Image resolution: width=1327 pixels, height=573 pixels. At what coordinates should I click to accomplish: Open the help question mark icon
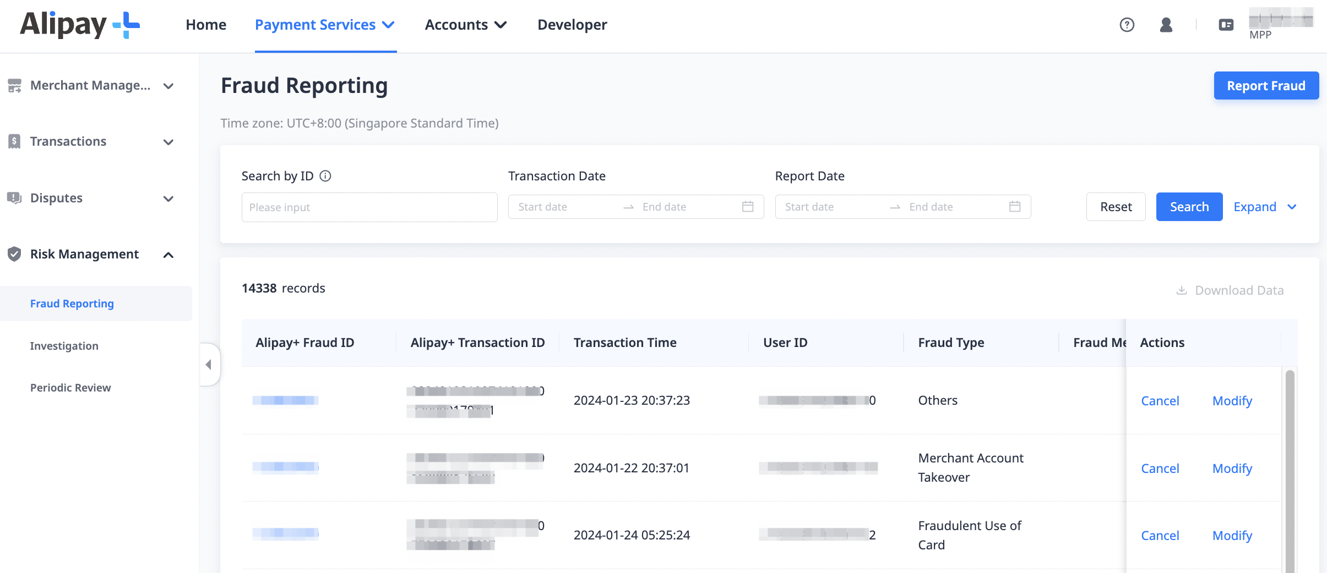pos(1127,25)
